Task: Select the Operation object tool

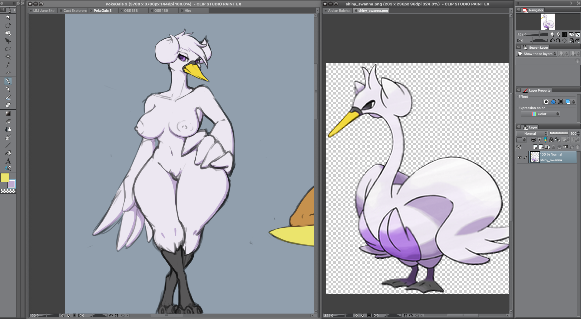Action: [x=8, y=33]
